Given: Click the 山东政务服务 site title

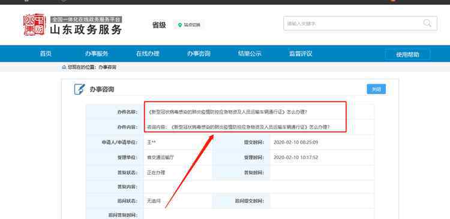Looking at the screenshot, I should pyautogui.click(x=86, y=30).
